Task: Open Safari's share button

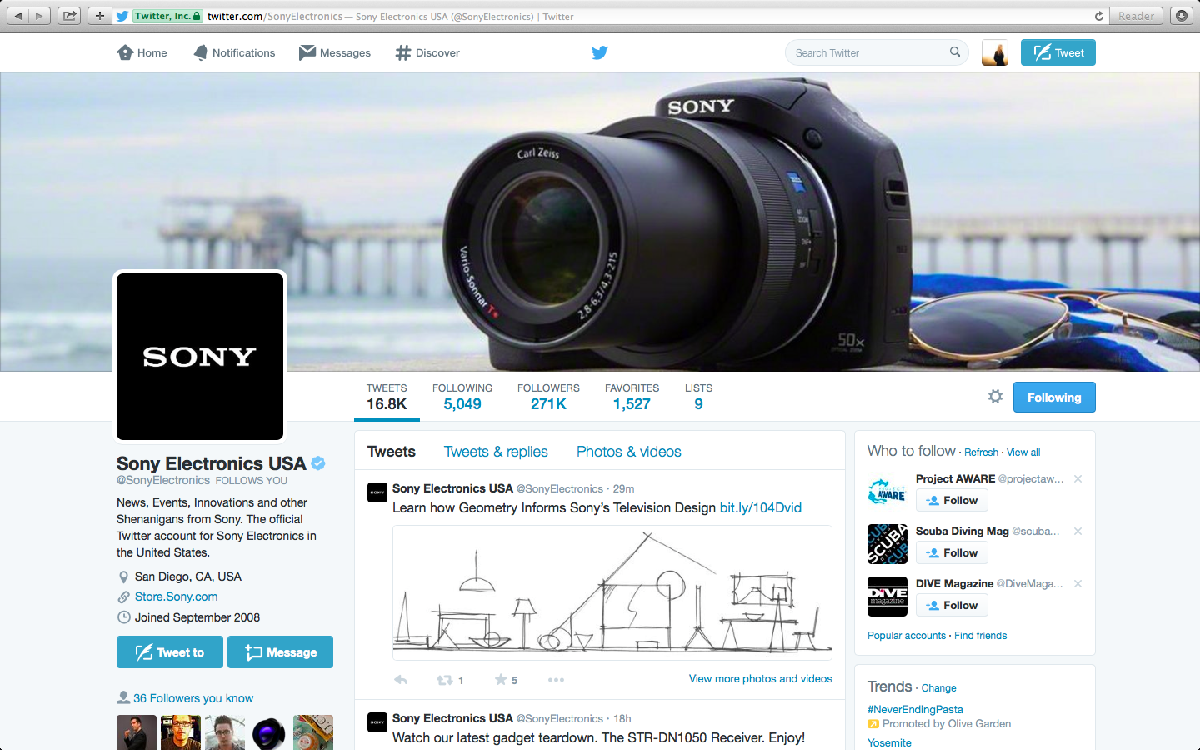Action: click(69, 16)
